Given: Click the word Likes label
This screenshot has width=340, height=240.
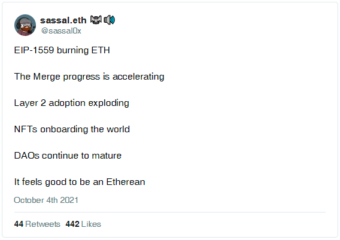Looking at the screenshot, I should pos(91,224).
